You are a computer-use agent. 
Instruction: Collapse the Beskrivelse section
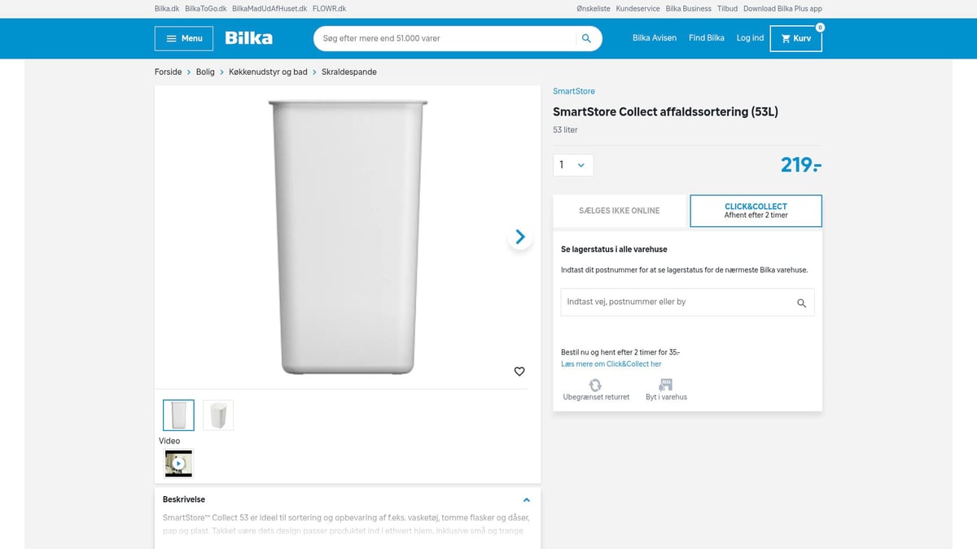coord(526,499)
